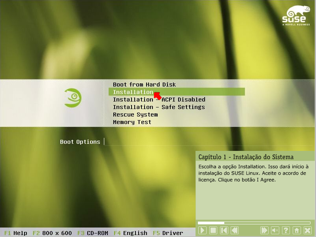Select Installation – ACPI Disabled
This screenshot has width=316, height=237.
(159, 100)
